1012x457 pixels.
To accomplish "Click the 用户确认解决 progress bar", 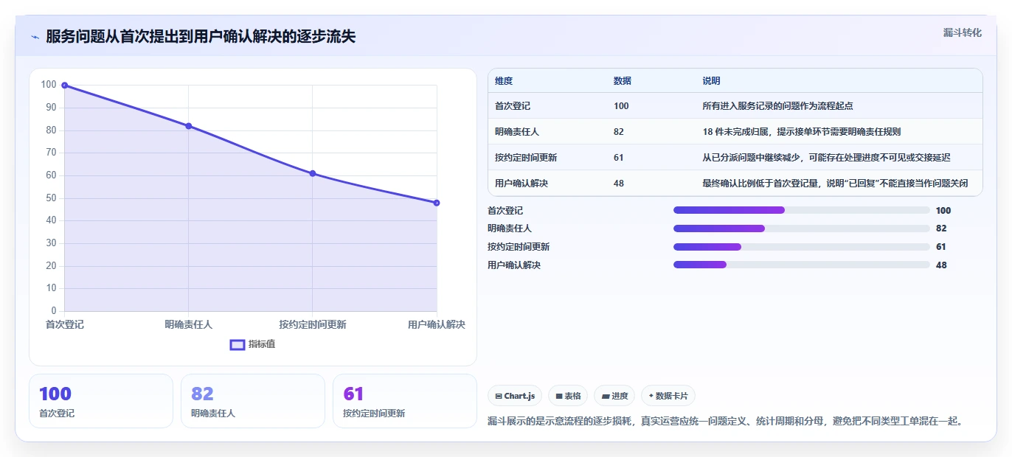I will (802, 265).
